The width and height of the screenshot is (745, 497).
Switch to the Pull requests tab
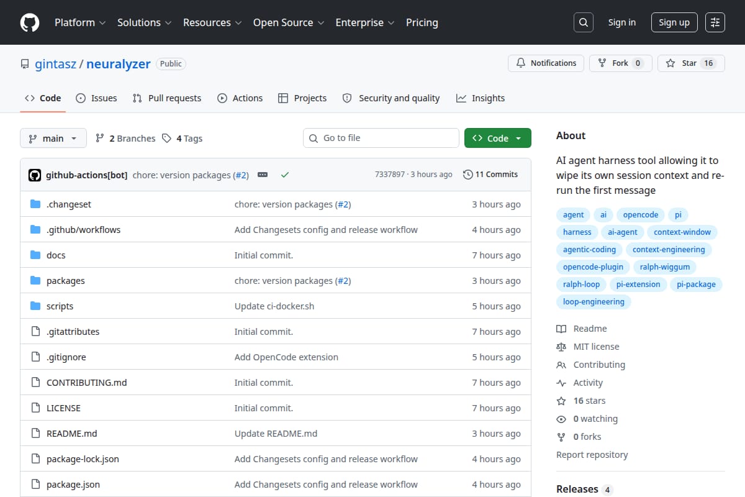[167, 98]
